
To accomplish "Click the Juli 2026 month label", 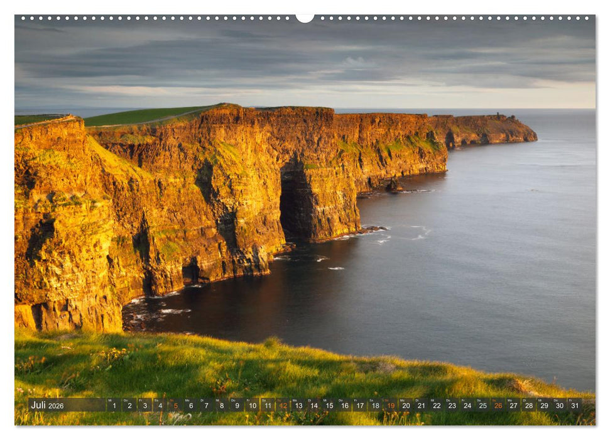I will coord(48,405).
